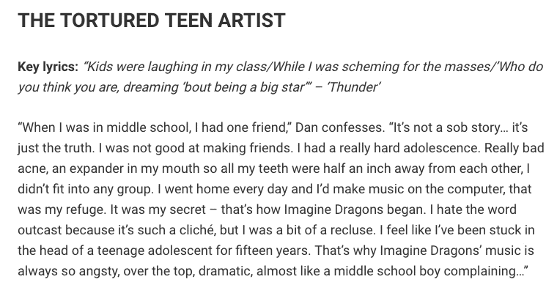
Task: Click the word "acne" in the paragraph
Action: pos(32,168)
